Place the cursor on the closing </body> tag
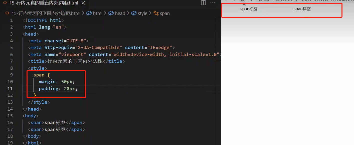Viewport: 354px width, 145px height. point(32,136)
